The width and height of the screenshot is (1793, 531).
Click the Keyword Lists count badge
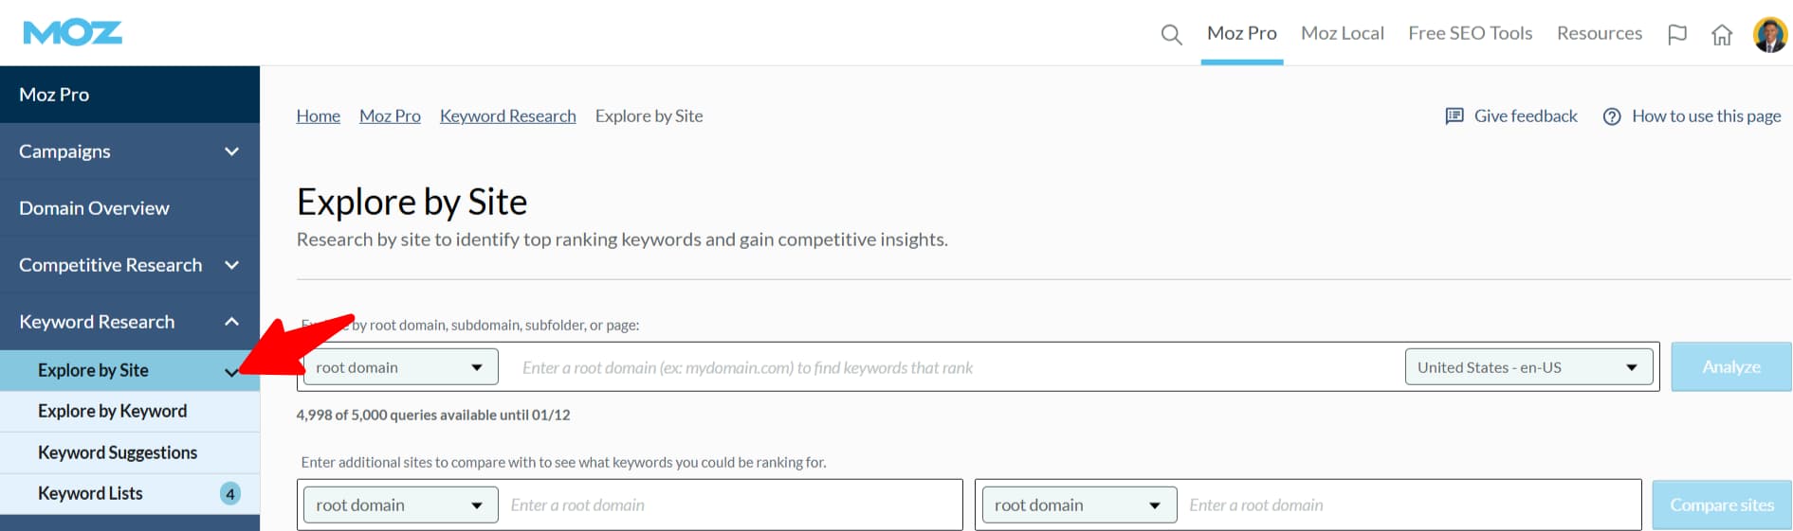(x=229, y=494)
